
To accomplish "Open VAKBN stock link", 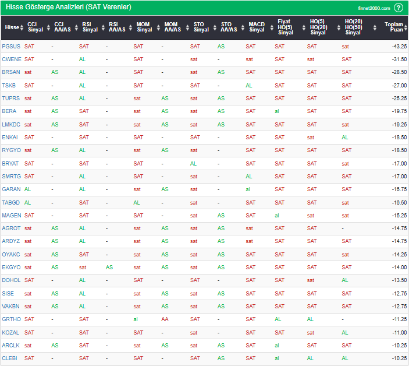I will tap(10, 306).
